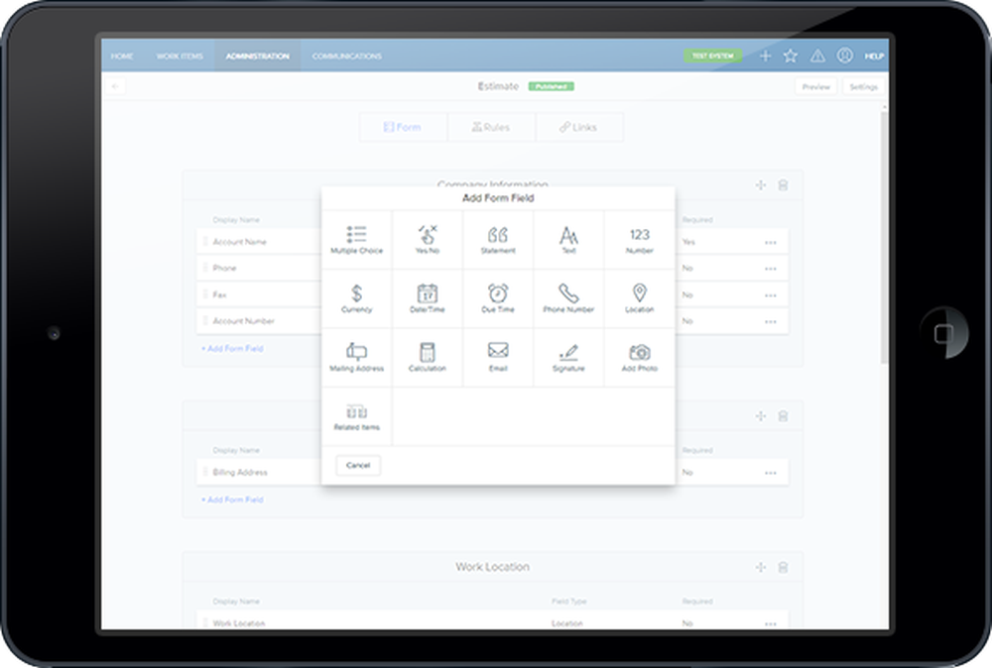Cancel the Add Form Field dialog
The height and width of the screenshot is (668, 992).
coord(358,465)
